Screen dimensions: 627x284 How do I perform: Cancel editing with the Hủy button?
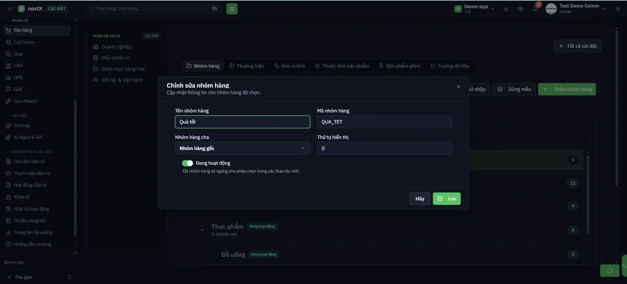[420, 199]
